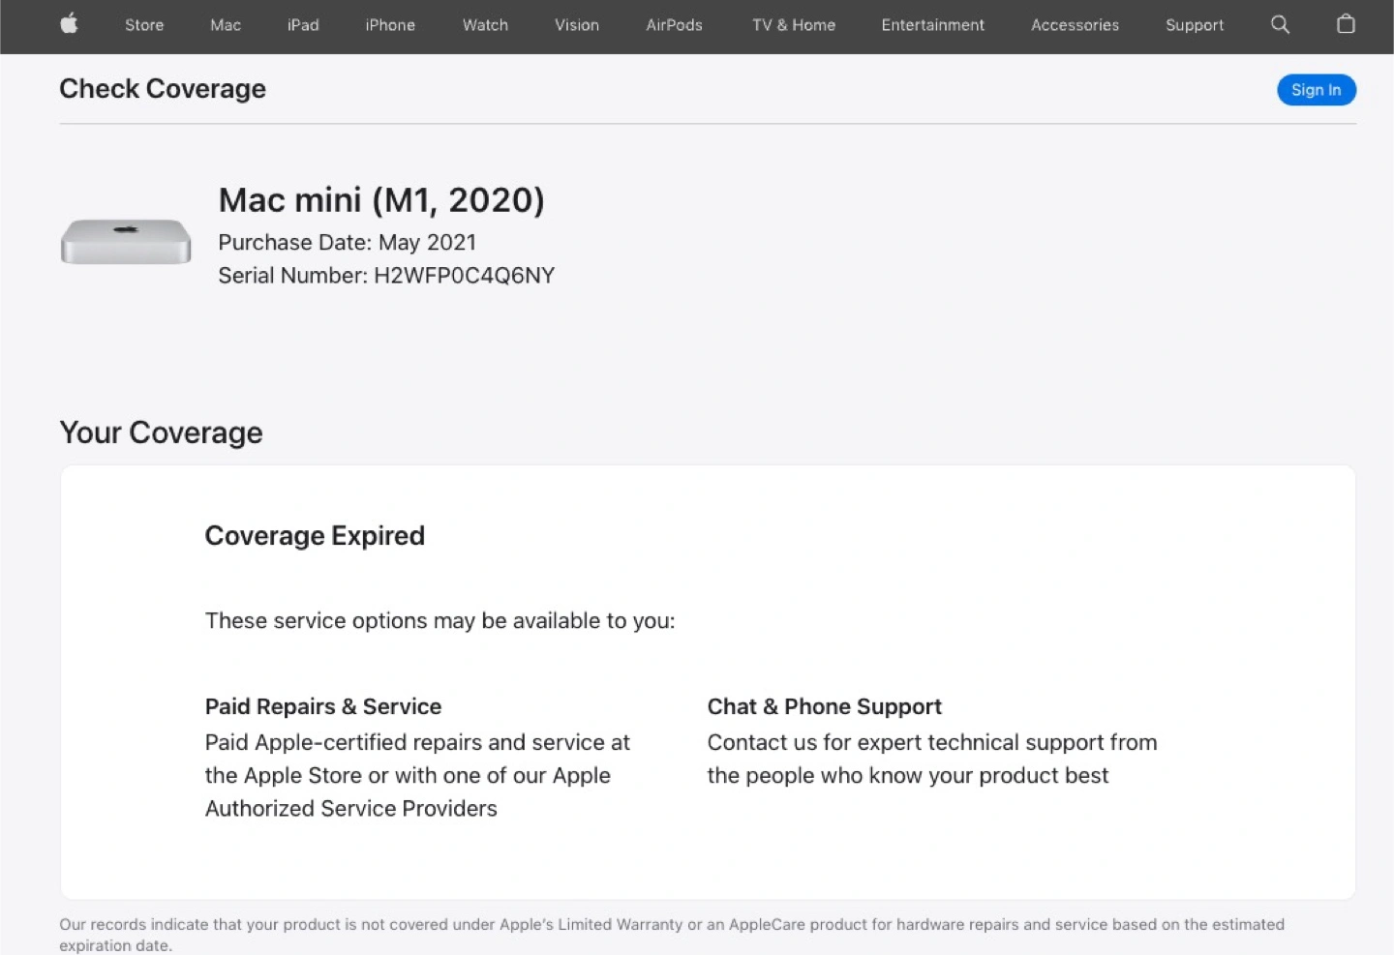The image size is (1394, 955).
Task: Open the shopping bag icon
Action: pos(1346,24)
